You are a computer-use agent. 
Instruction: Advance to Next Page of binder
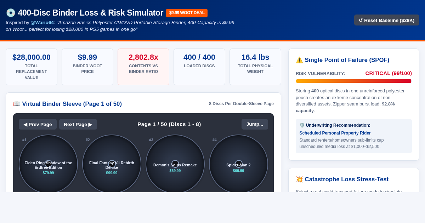(78, 124)
